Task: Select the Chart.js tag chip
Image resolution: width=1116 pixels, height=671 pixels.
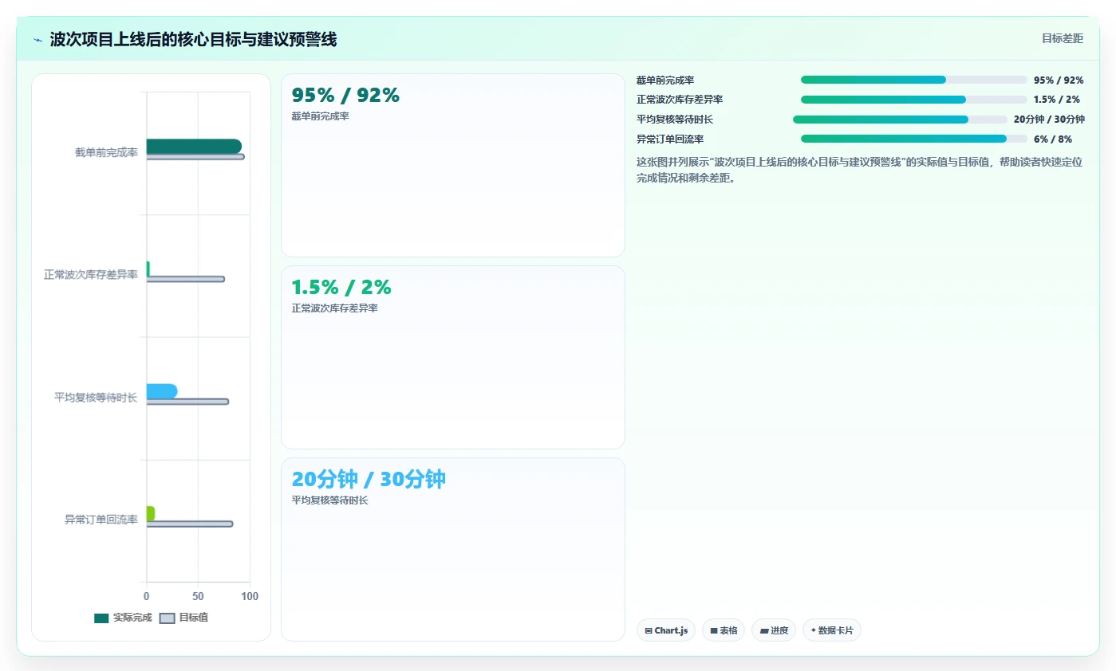Action: tap(666, 630)
